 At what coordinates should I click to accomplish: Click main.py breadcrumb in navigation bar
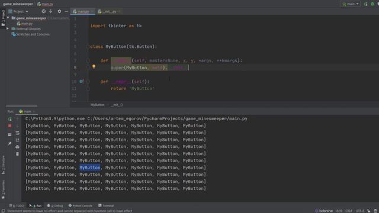(x=45, y=4)
